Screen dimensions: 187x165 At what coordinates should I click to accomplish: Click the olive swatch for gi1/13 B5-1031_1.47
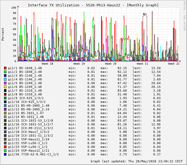point(5,113)
